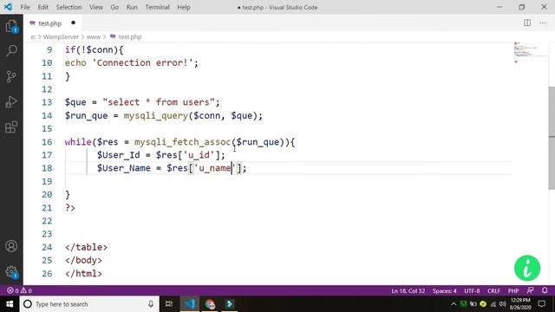
Task: Click the Windows search box
Action: tap(88, 304)
